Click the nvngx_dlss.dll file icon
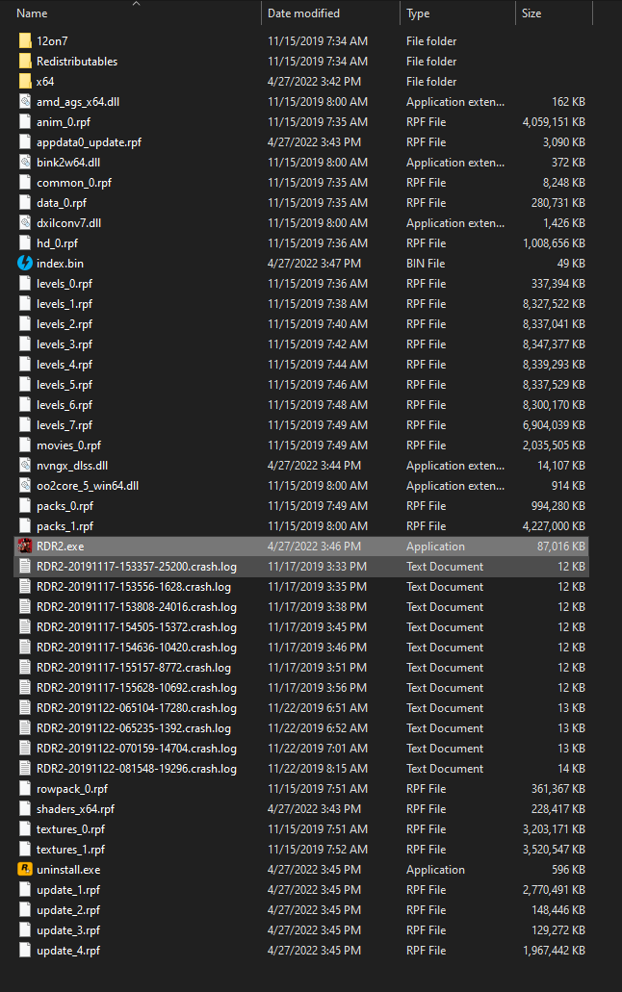622x992 pixels. (x=25, y=466)
